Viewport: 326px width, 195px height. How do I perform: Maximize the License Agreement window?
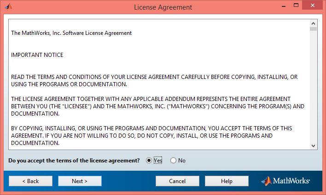tap(296, 6)
